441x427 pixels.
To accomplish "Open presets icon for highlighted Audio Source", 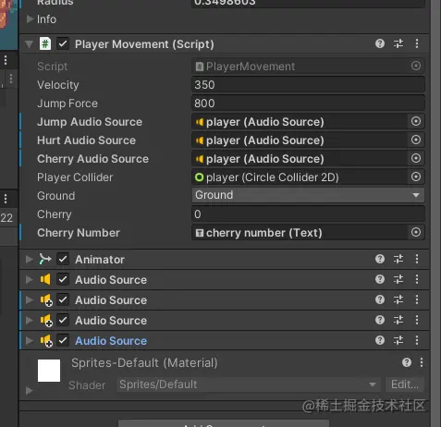I will coord(398,340).
